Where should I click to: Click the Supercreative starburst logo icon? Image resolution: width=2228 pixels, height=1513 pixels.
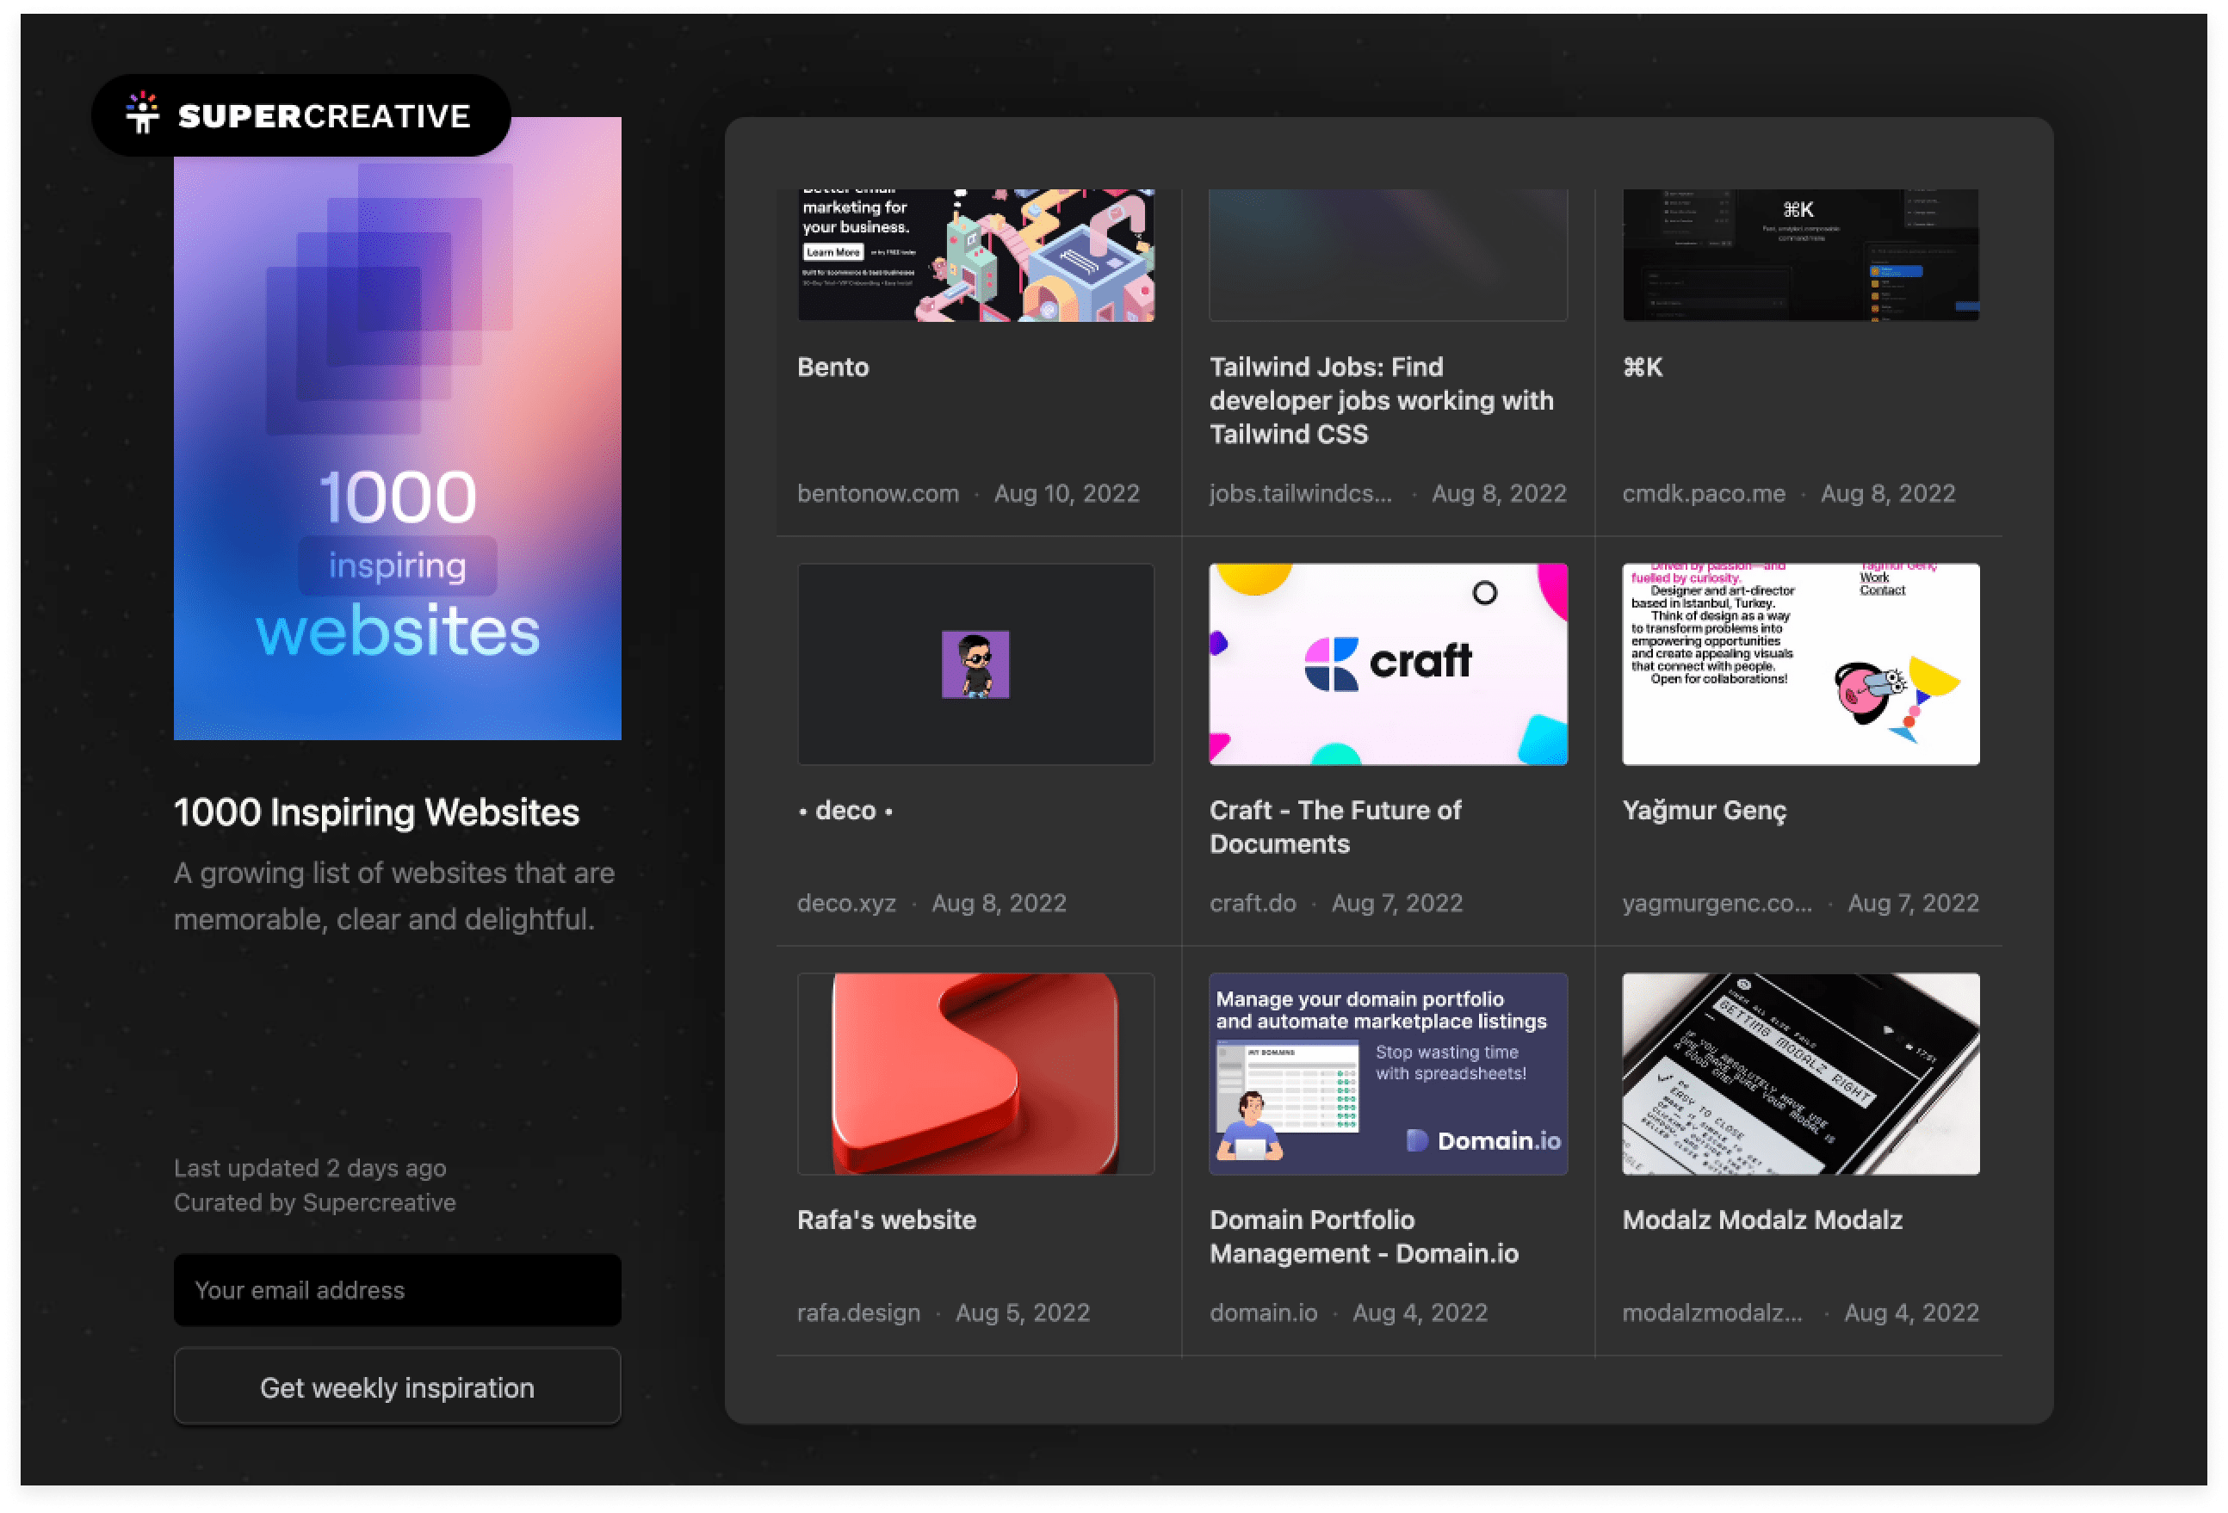[143, 113]
